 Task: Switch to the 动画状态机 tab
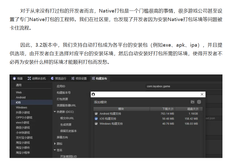37,78
